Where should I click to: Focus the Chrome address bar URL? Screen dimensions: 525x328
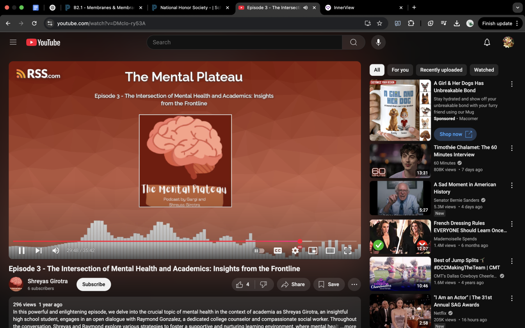click(101, 23)
